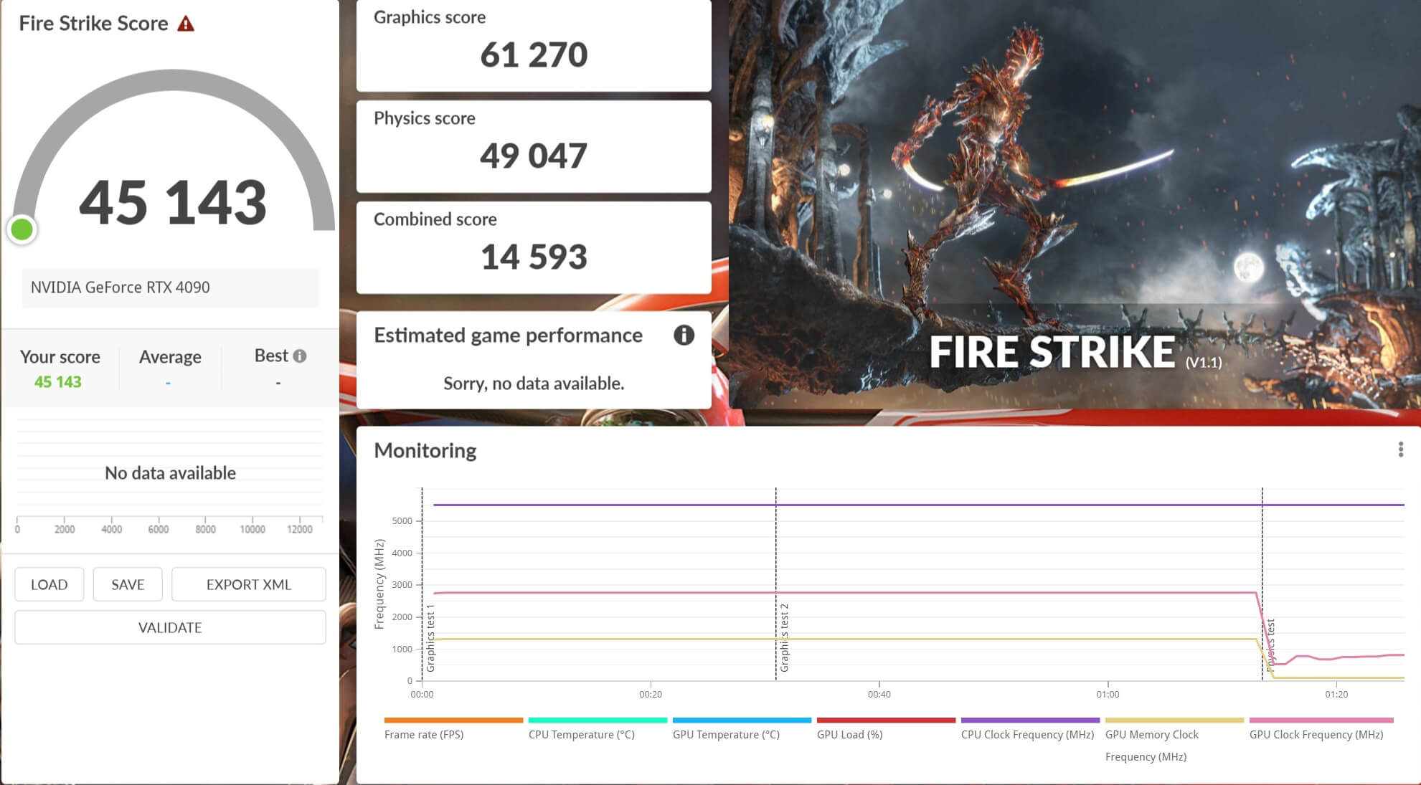1421x785 pixels.
Task: Click the EXPORT XML button
Action: (248, 584)
